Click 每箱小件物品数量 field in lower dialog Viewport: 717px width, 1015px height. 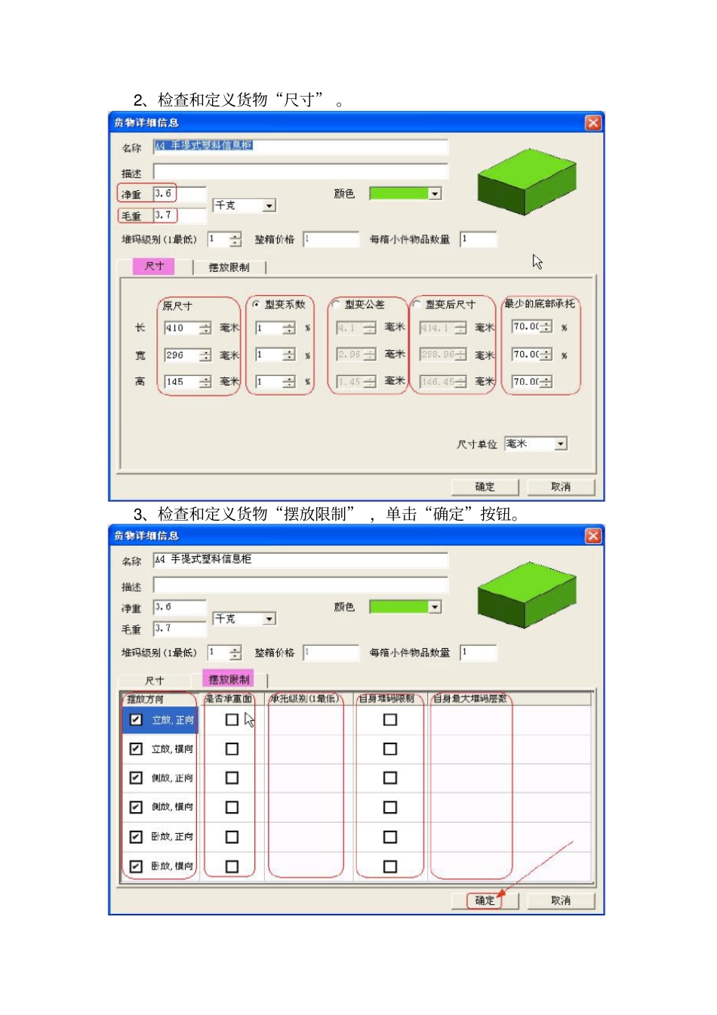pos(479,653)
